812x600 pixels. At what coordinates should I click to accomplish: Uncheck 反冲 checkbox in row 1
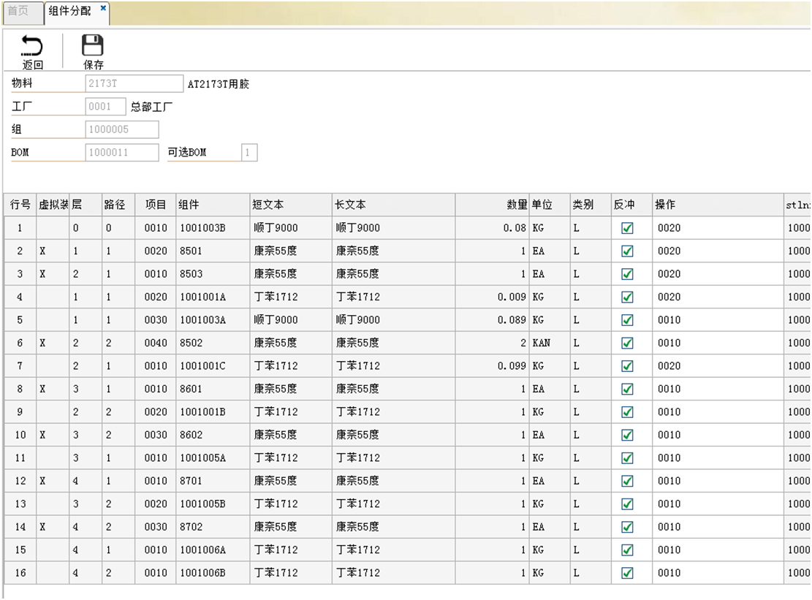click(x=627, y=228)
